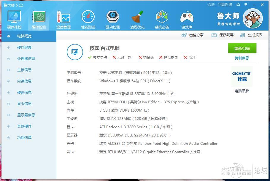Open 显示器信息 in the sidebar
Image resolution: width=270 pixels, height=181 pixels.
pyautogui.click(x=29, y=115)
